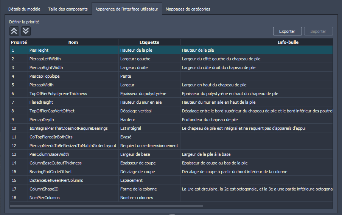
Task: Click the label cell "Est intégral"
Action: 149,128
